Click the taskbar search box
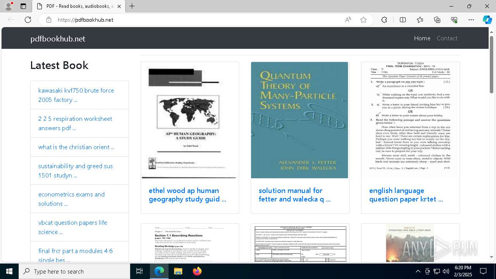The width and height of the screenshot is (496, 279). tap(74, 271)
